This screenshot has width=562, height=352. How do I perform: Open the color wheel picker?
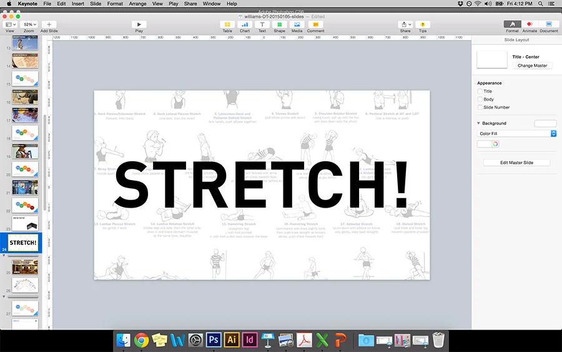[495, 144]
